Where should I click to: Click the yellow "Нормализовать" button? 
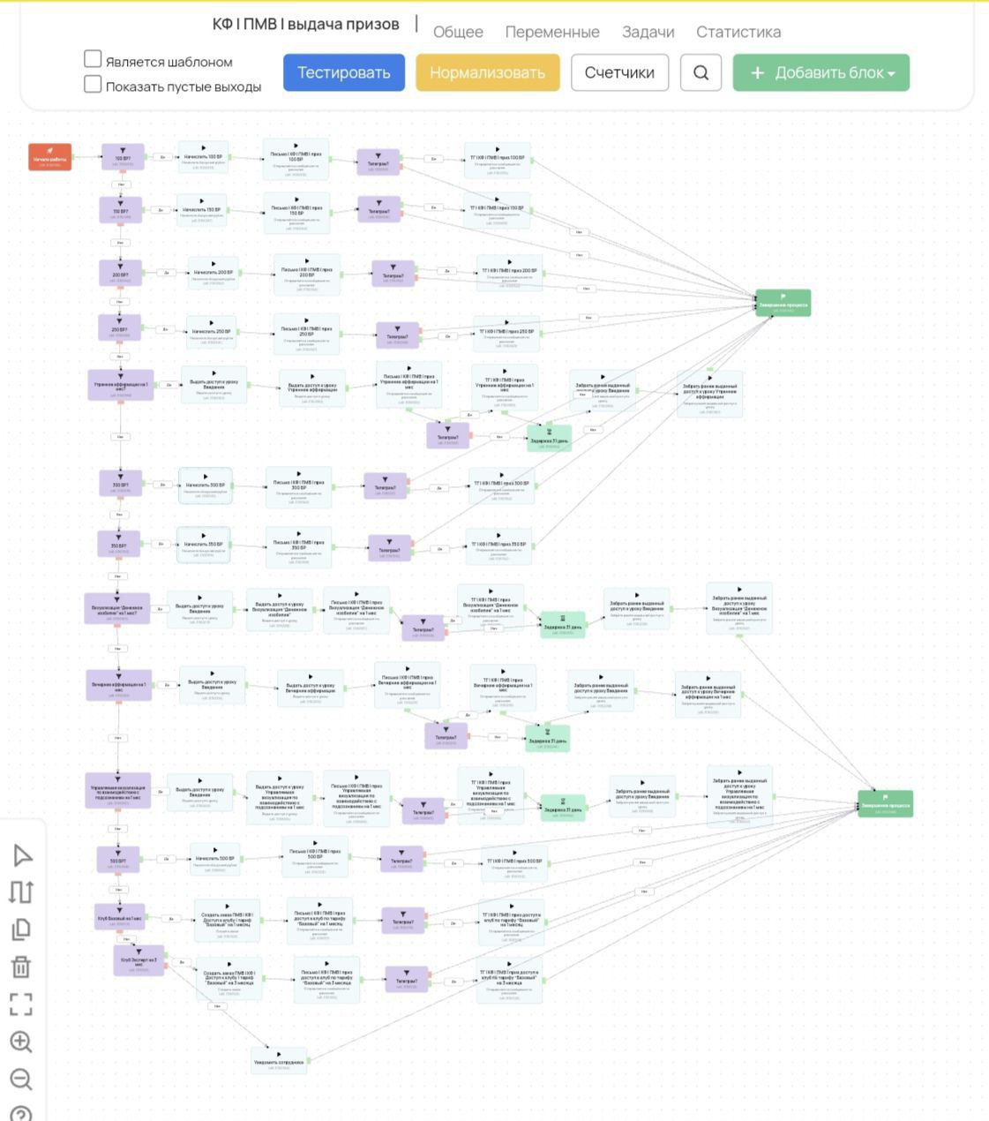487,72
